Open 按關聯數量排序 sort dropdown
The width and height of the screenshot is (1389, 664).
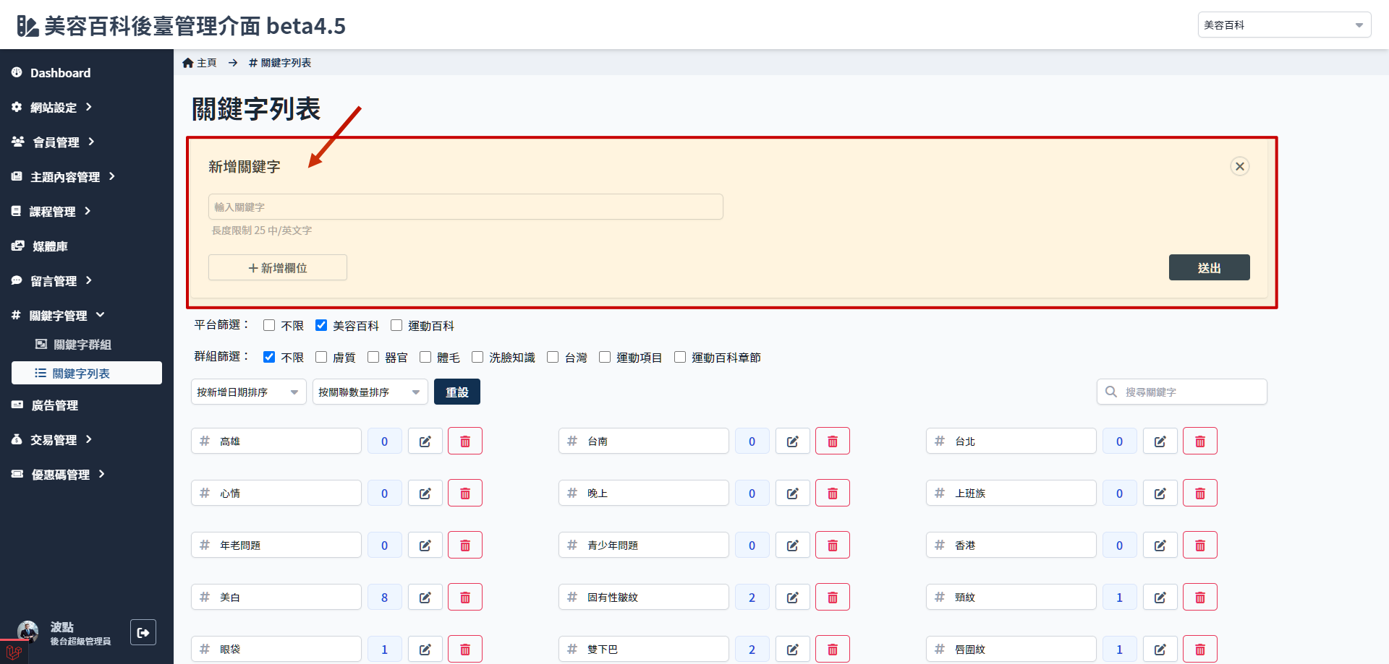[370, 392]
